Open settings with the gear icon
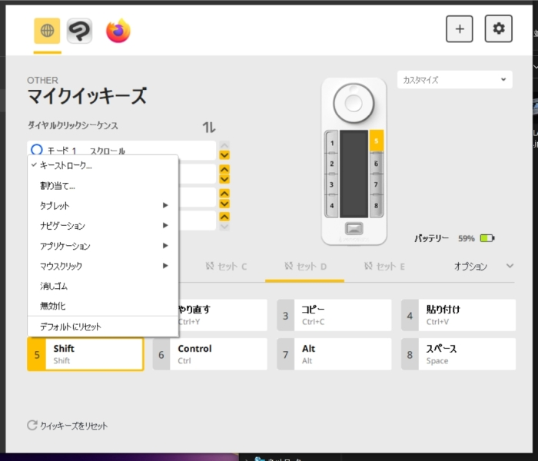This screenshot has height=461, width=538. (x=498, y=29)
